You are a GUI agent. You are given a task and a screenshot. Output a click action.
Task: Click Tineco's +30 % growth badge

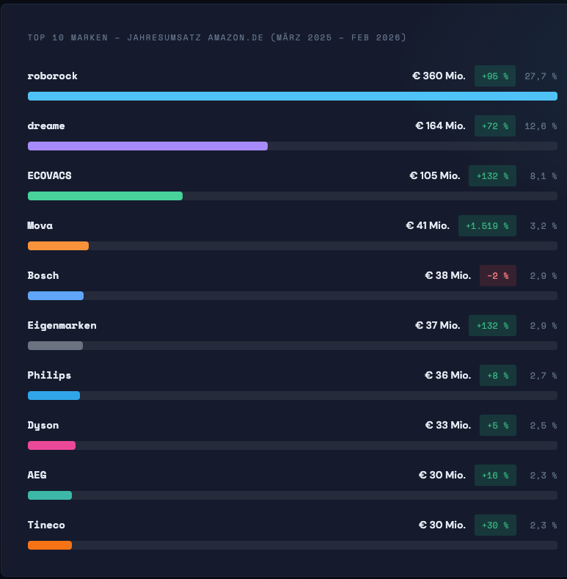click(495, 525)
